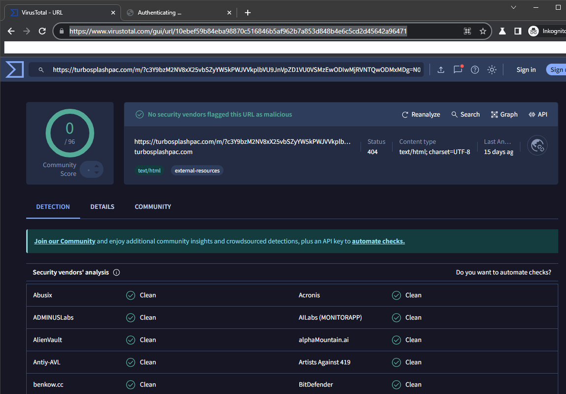Click the Status 404 value
Viewport: 566px width, 394px height.
click(372, 152)
